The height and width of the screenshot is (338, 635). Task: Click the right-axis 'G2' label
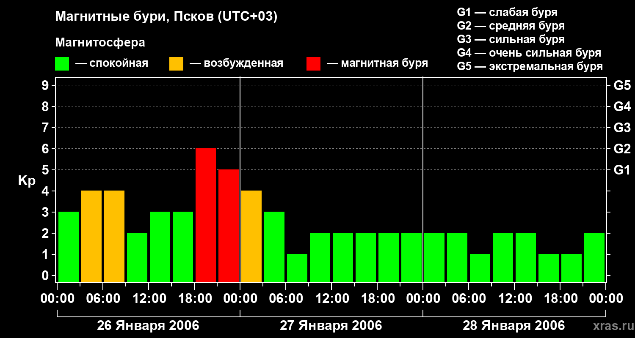(622, 149)
